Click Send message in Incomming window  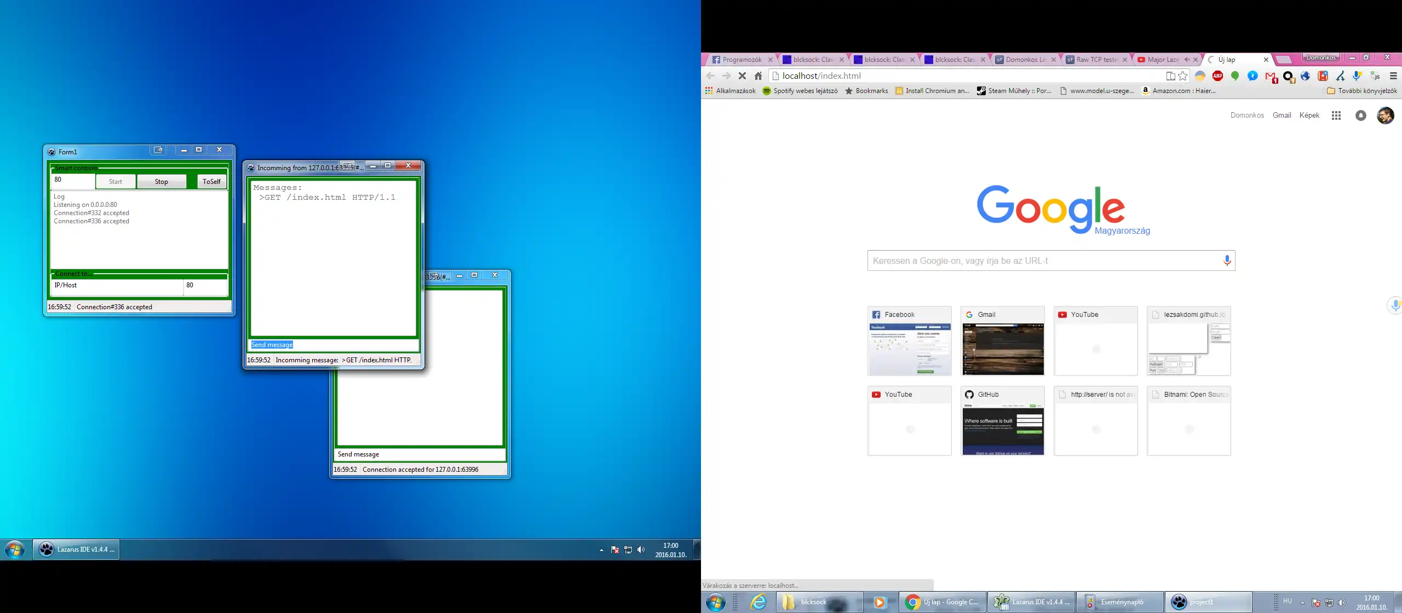pyautogui.click(x=271, y=345)
